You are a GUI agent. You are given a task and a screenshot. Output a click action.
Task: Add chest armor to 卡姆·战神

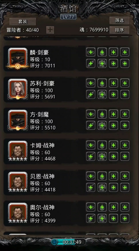[102, 156]
